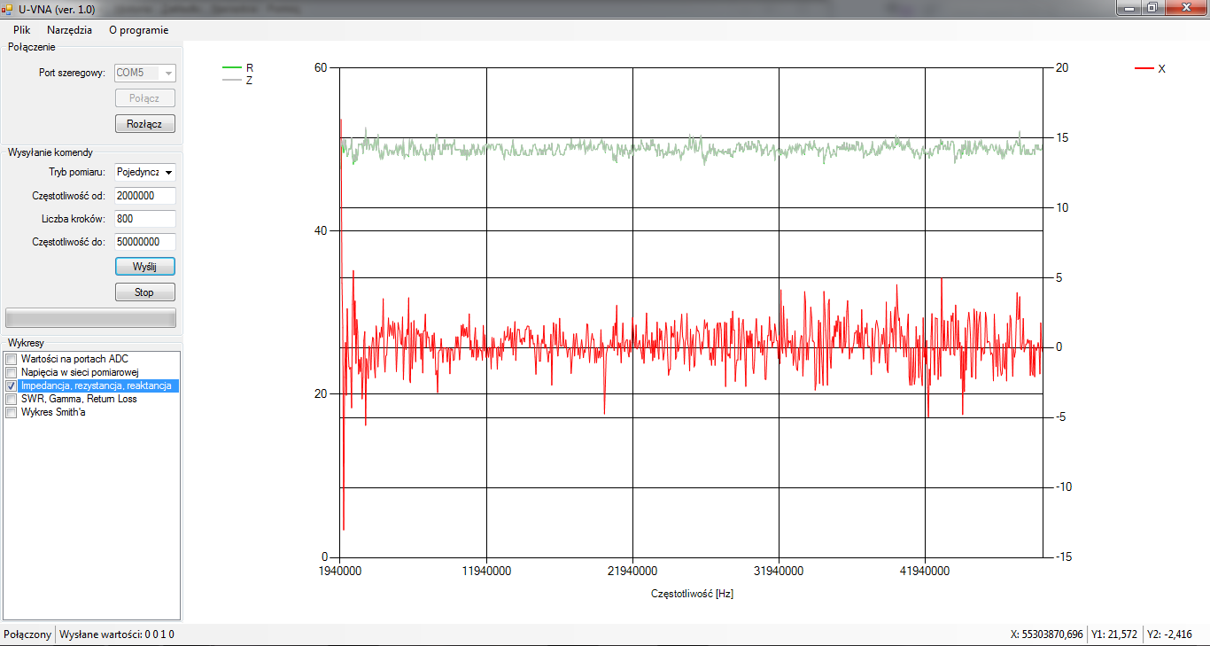Image resolution: width=1210 pixels, height=646 pixels.
Task: Click the Liczba kroków input field
Action: coord(144,218)
